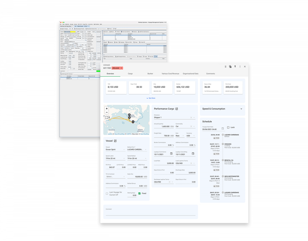Check Last Voyage for Current CP
Image resolution: width=308 pixels, height=241 pixels.
107,193
